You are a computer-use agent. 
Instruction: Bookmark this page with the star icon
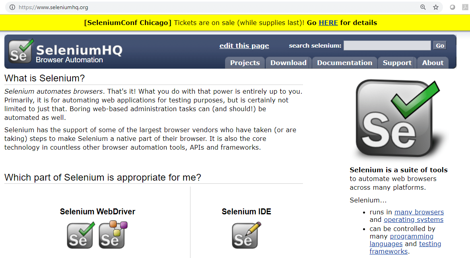436,7
